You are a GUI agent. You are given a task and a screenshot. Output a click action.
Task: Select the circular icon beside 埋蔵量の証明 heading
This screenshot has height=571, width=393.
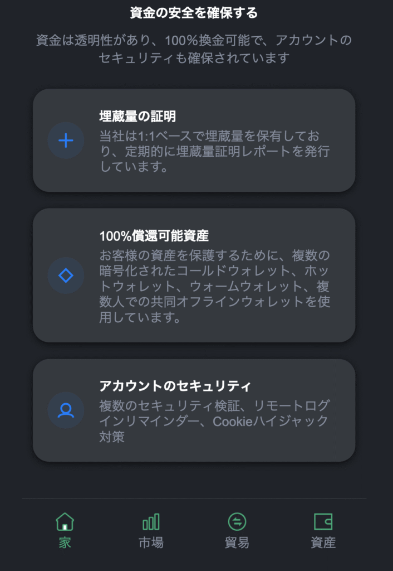point(66,141)
